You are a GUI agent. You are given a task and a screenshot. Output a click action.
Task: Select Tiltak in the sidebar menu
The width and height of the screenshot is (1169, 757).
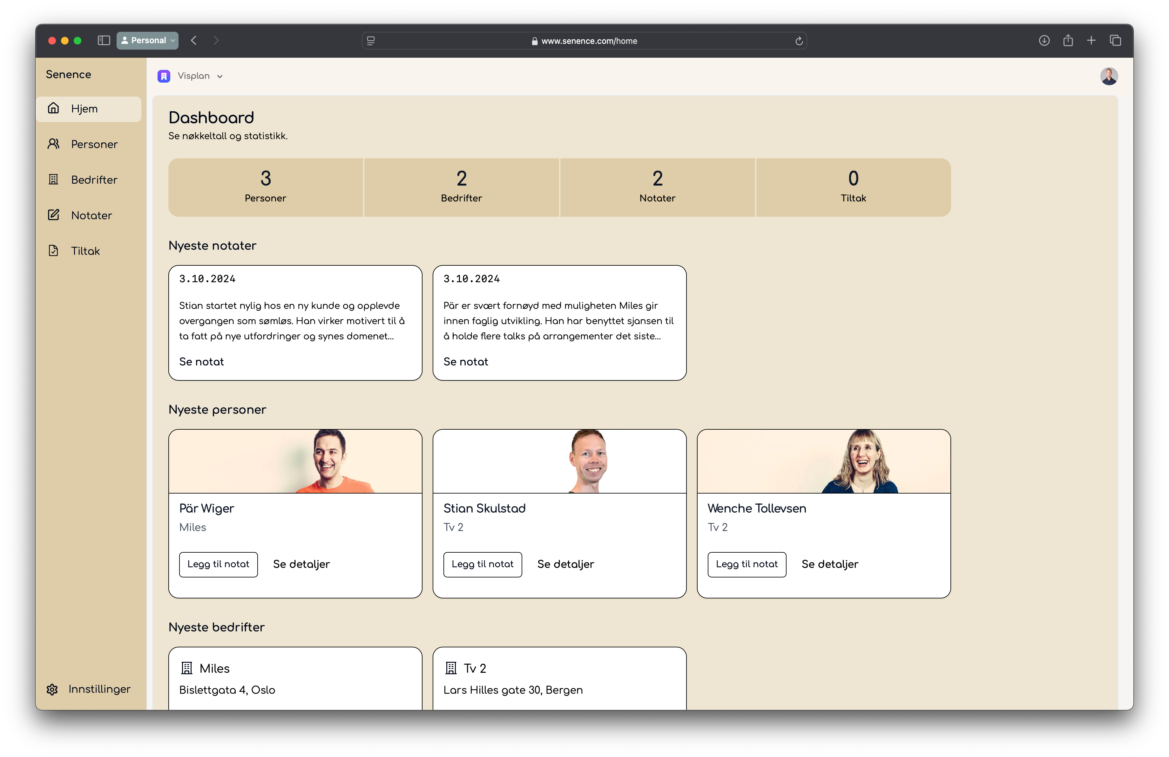coord(85,251)
